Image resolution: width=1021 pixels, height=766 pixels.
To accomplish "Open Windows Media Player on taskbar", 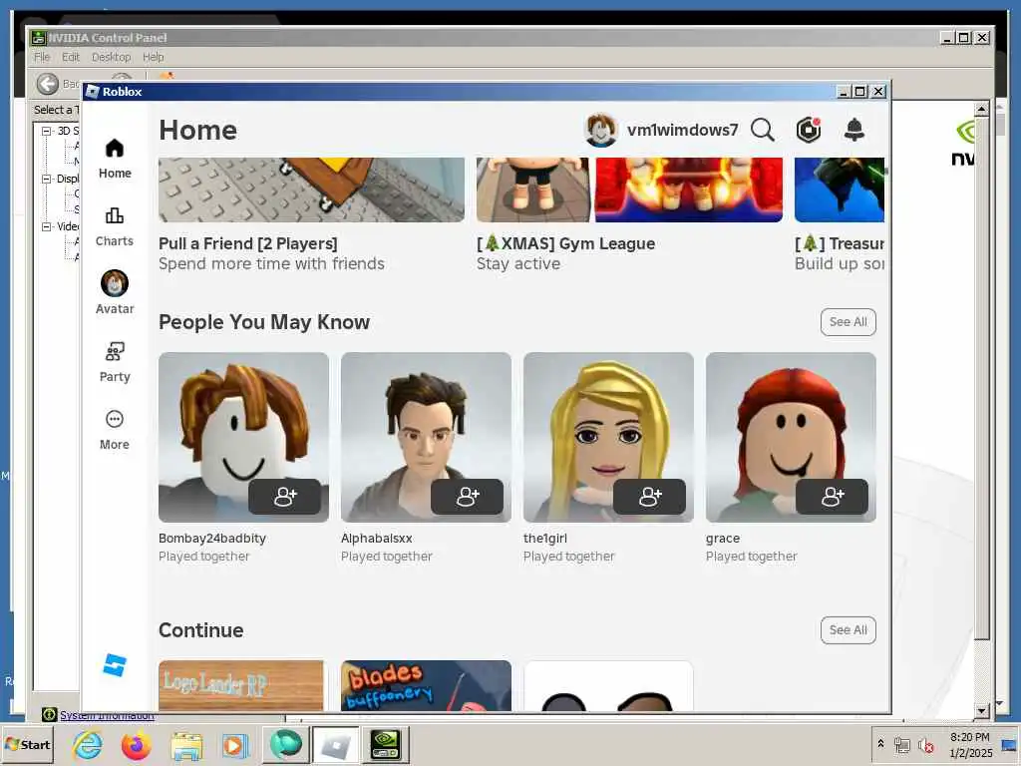I will click(234, 745).
